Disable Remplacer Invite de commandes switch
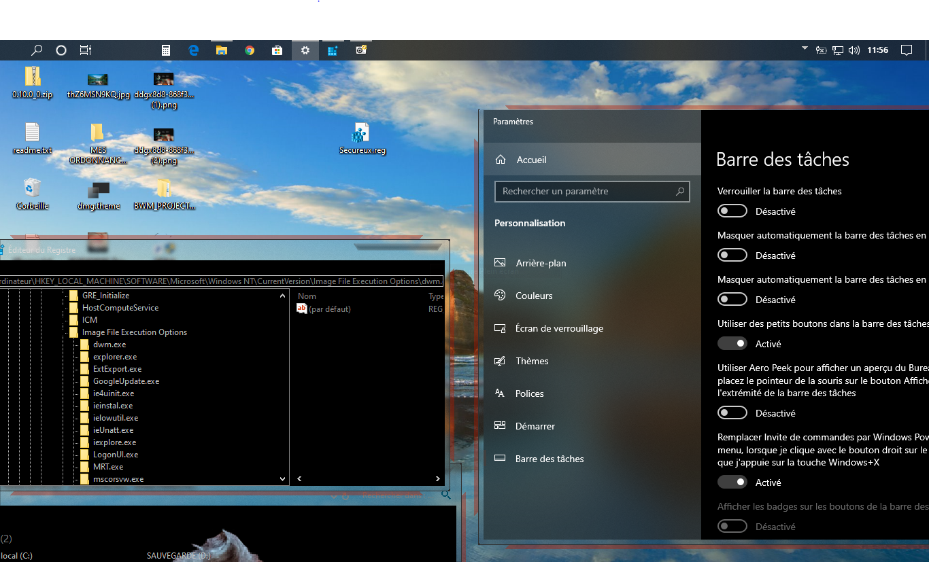Screen dimensions: 929x562 tap(732, 482)
